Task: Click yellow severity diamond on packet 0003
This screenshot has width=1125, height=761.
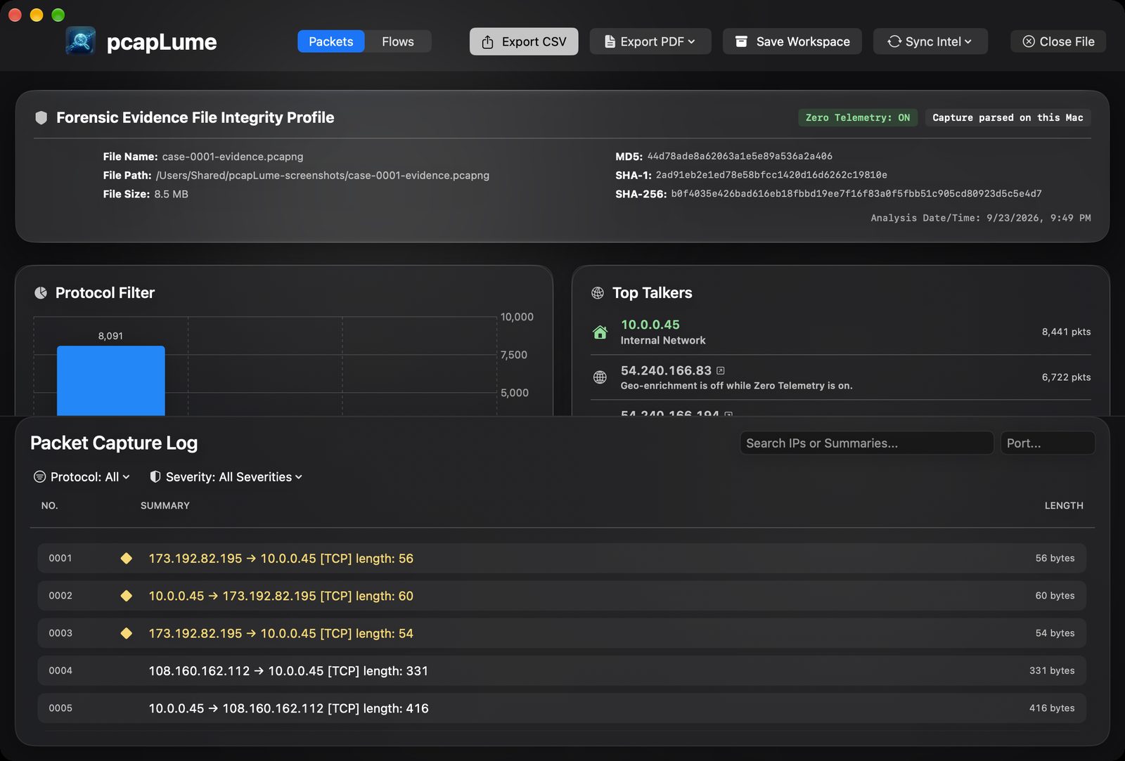Action: [127, 633]
